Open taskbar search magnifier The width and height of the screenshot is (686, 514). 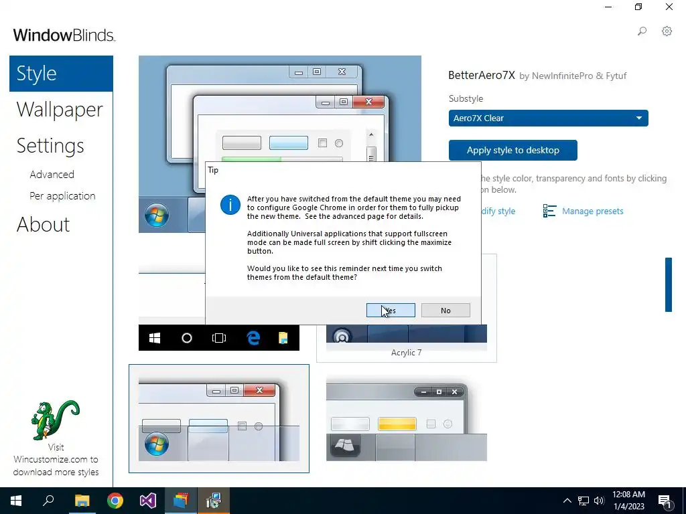(x=48, y=501)
